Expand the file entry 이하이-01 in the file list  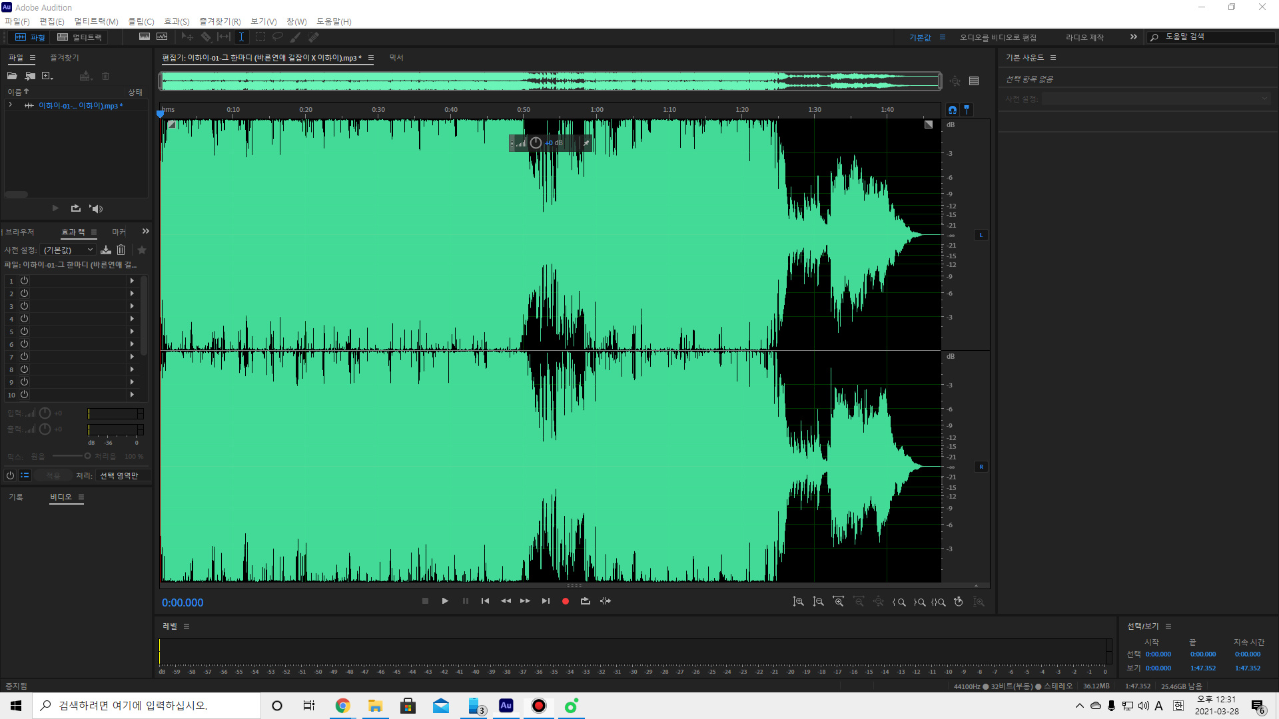coord(11,105)
